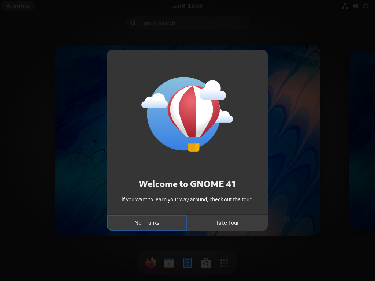The image size is (375, 281).
Task: Open the clock showing Jan 8 18:58
Action: click(187, 6)
